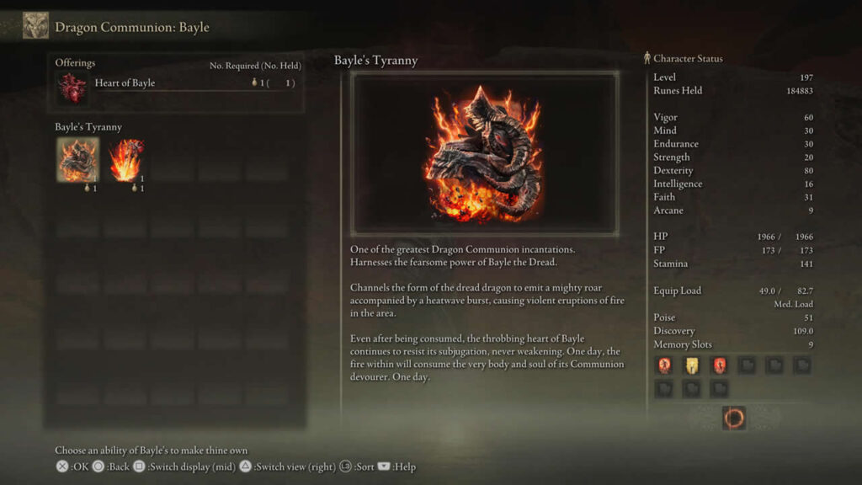Open the Help prompt

397,466
